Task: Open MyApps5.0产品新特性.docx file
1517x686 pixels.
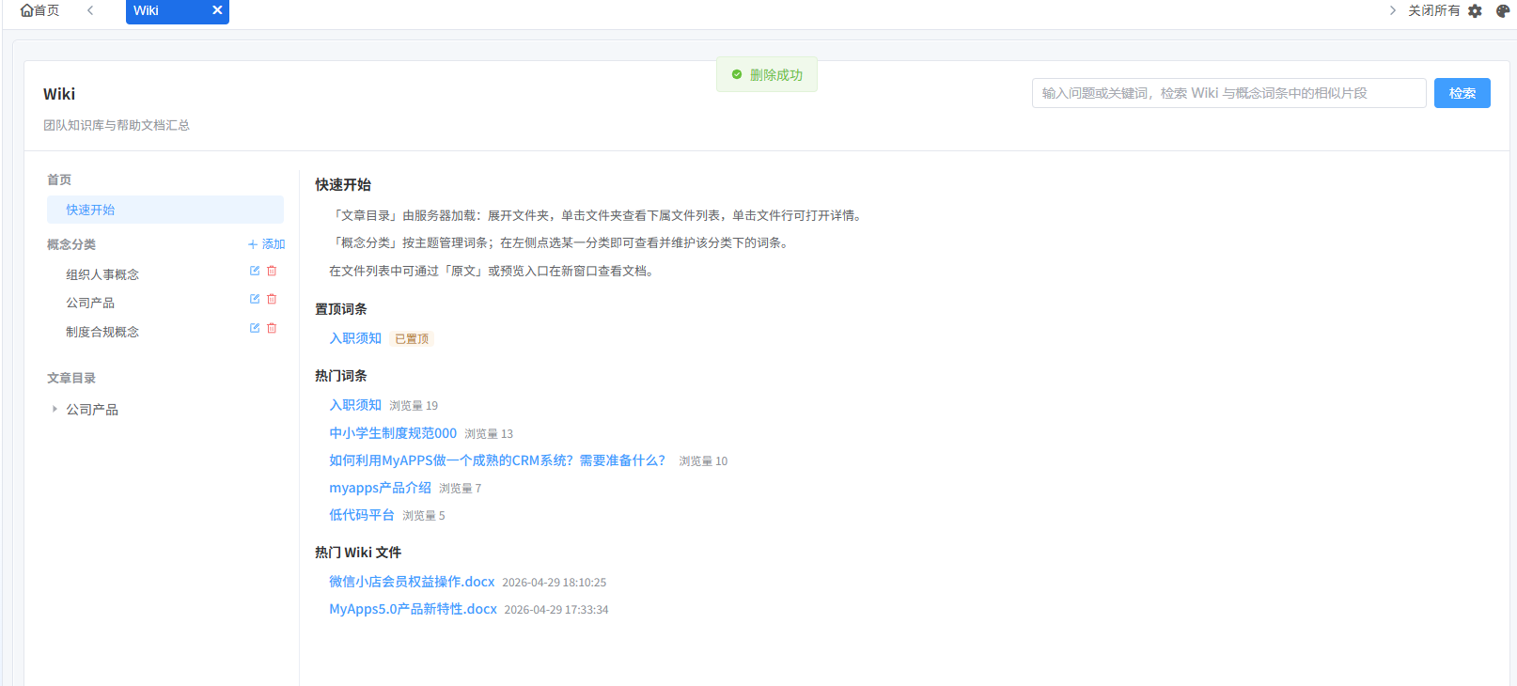Action: [x=413, y=609]
